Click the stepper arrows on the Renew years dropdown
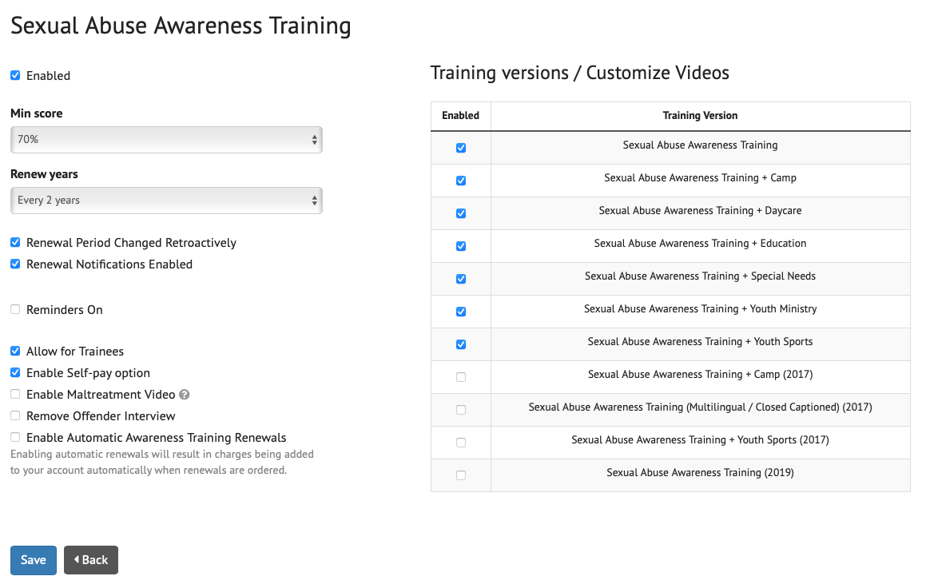 click(x=315, y=200)
